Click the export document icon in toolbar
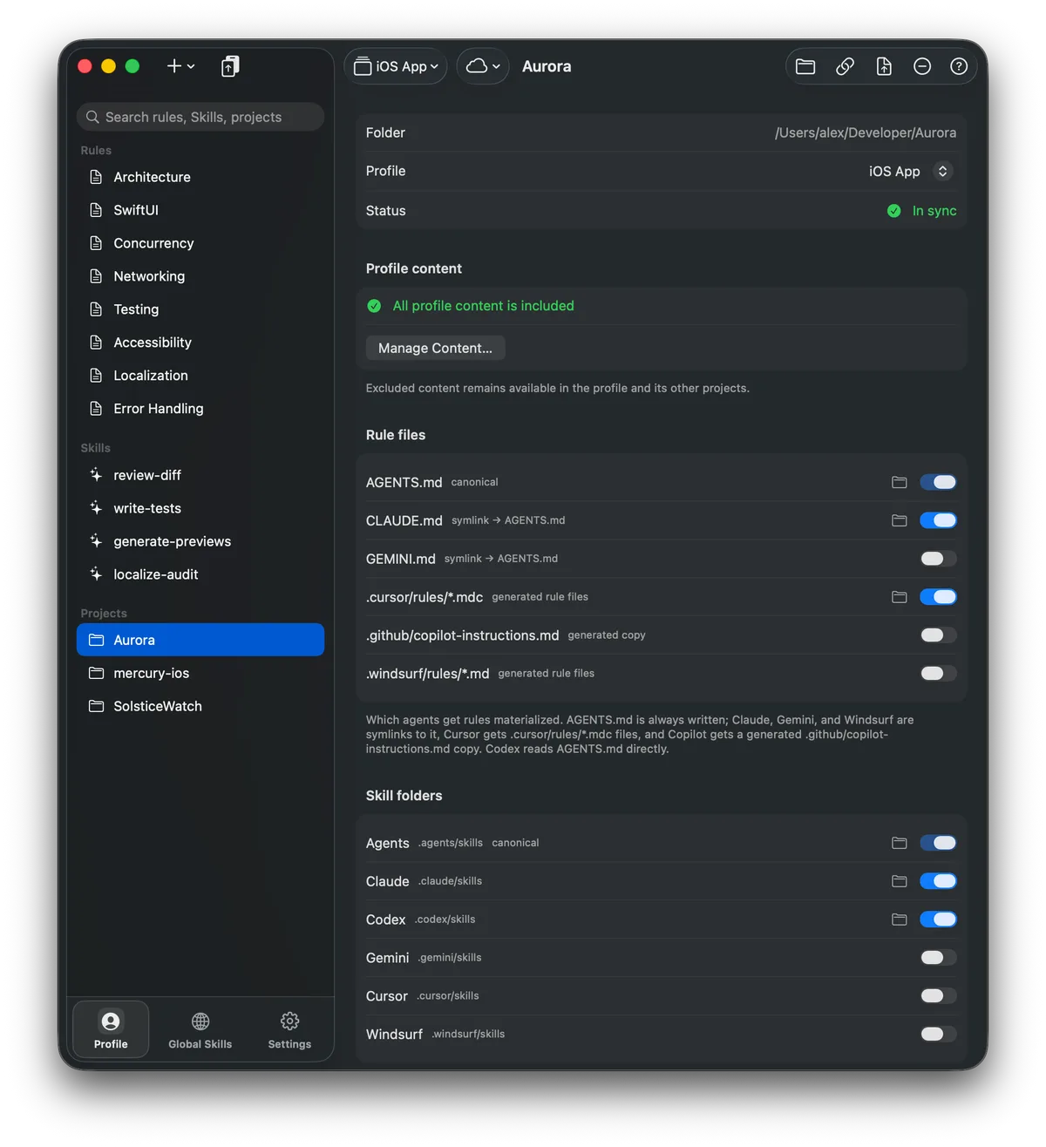 pos(884,66)
